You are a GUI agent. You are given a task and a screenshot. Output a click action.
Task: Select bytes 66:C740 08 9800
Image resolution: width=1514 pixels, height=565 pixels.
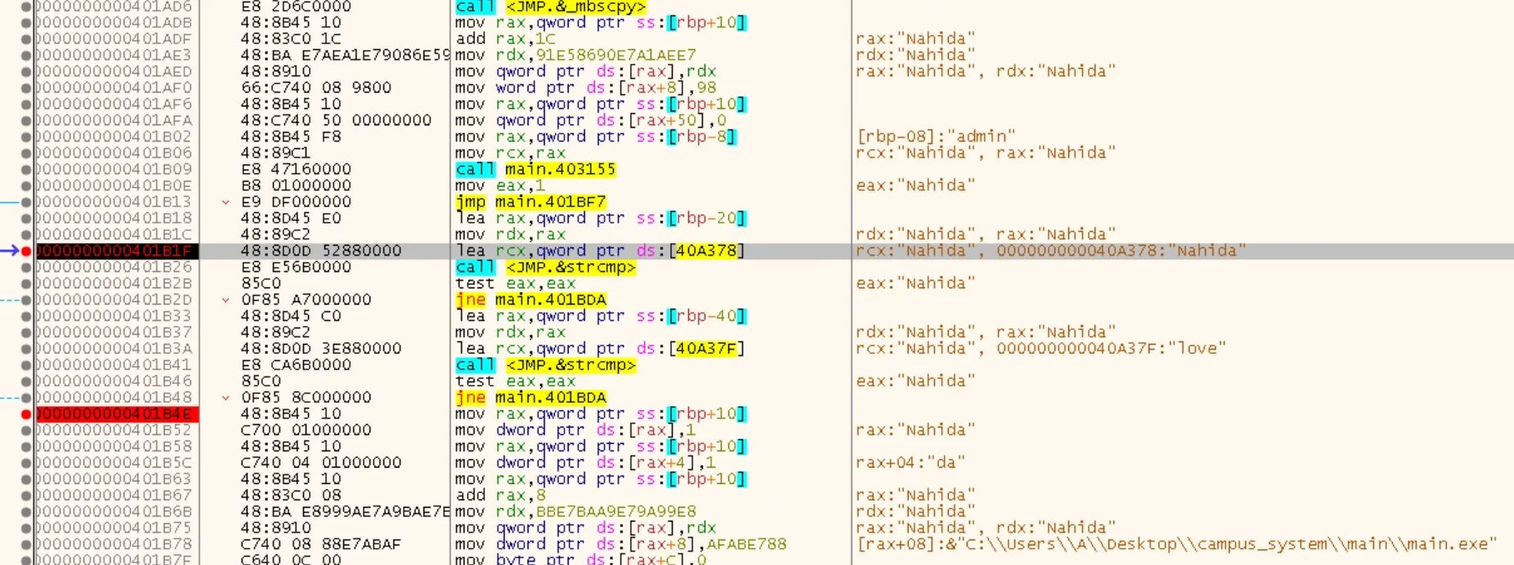(x=316, y=88)
